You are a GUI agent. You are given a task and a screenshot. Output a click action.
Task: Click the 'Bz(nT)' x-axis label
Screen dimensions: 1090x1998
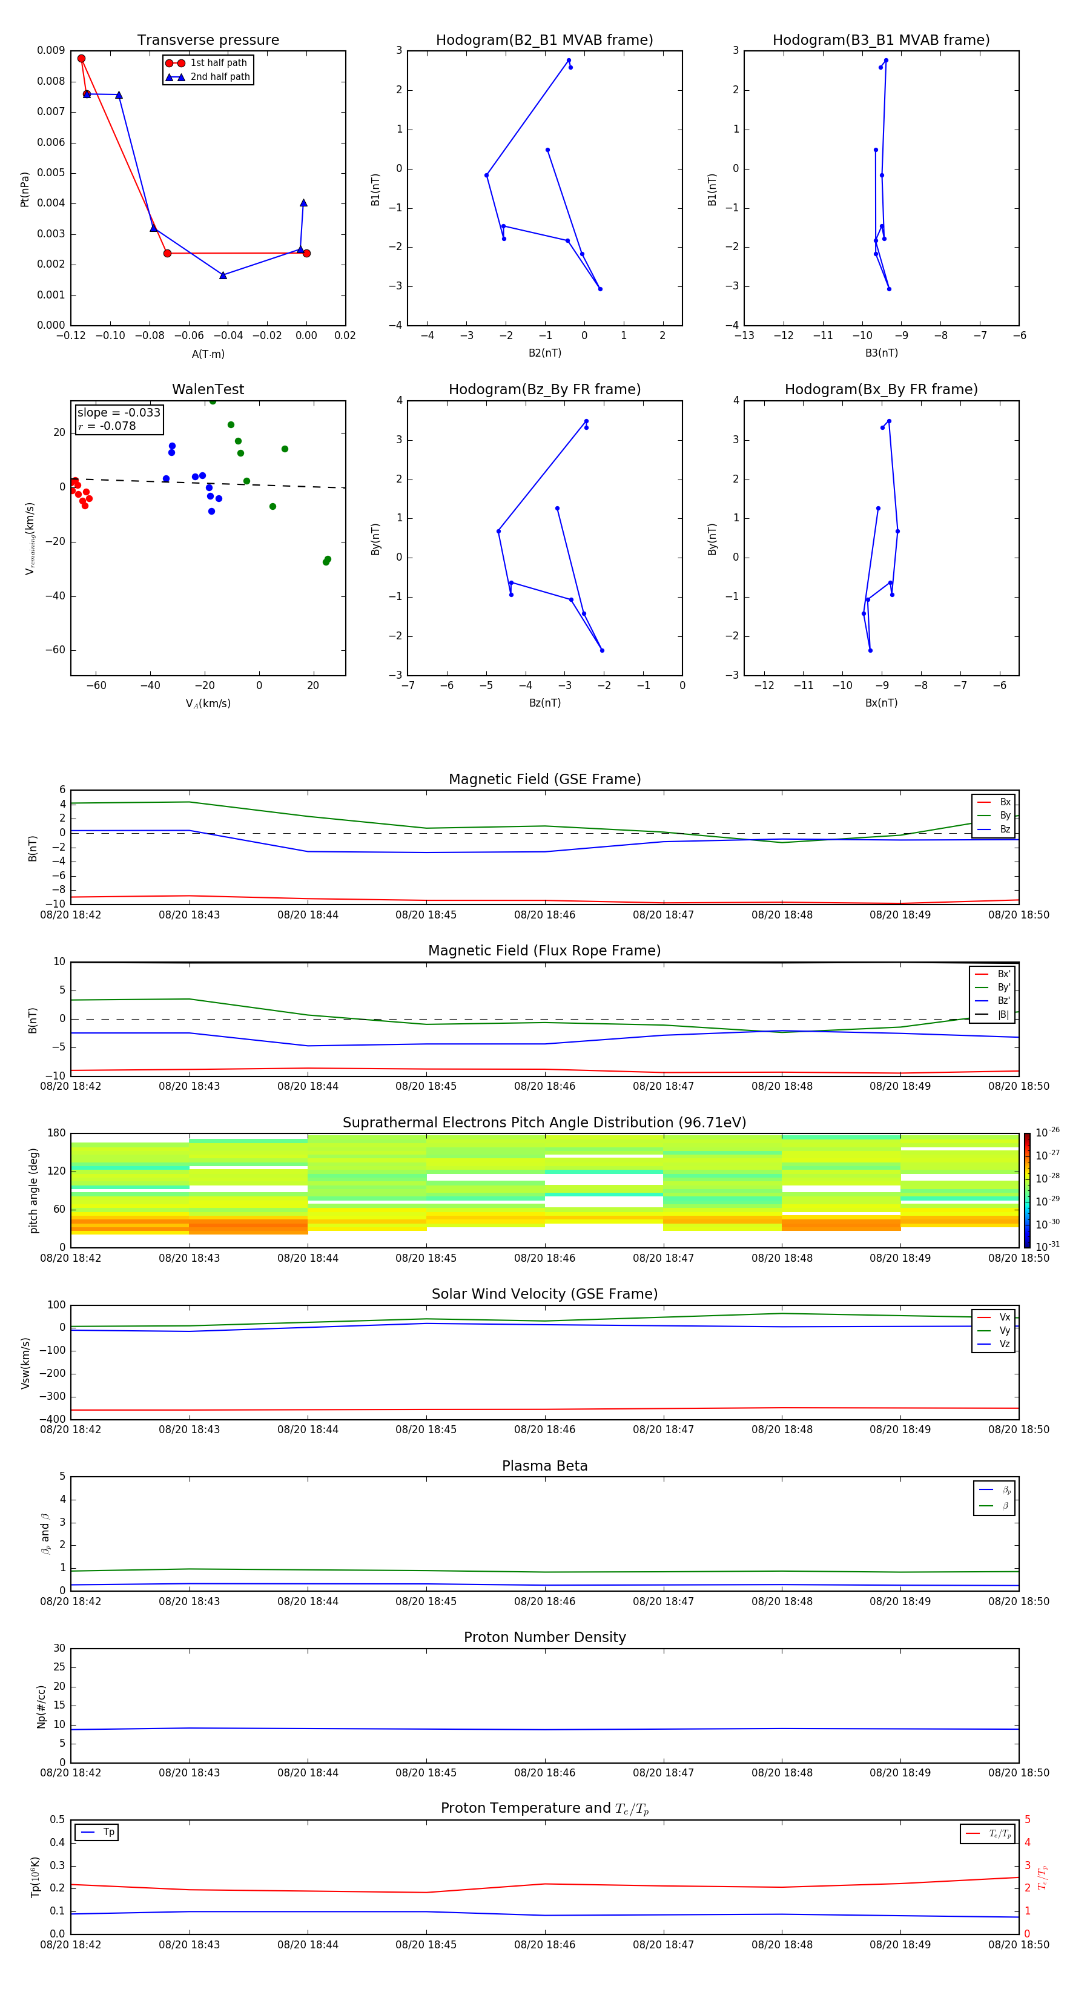point(544,703)
